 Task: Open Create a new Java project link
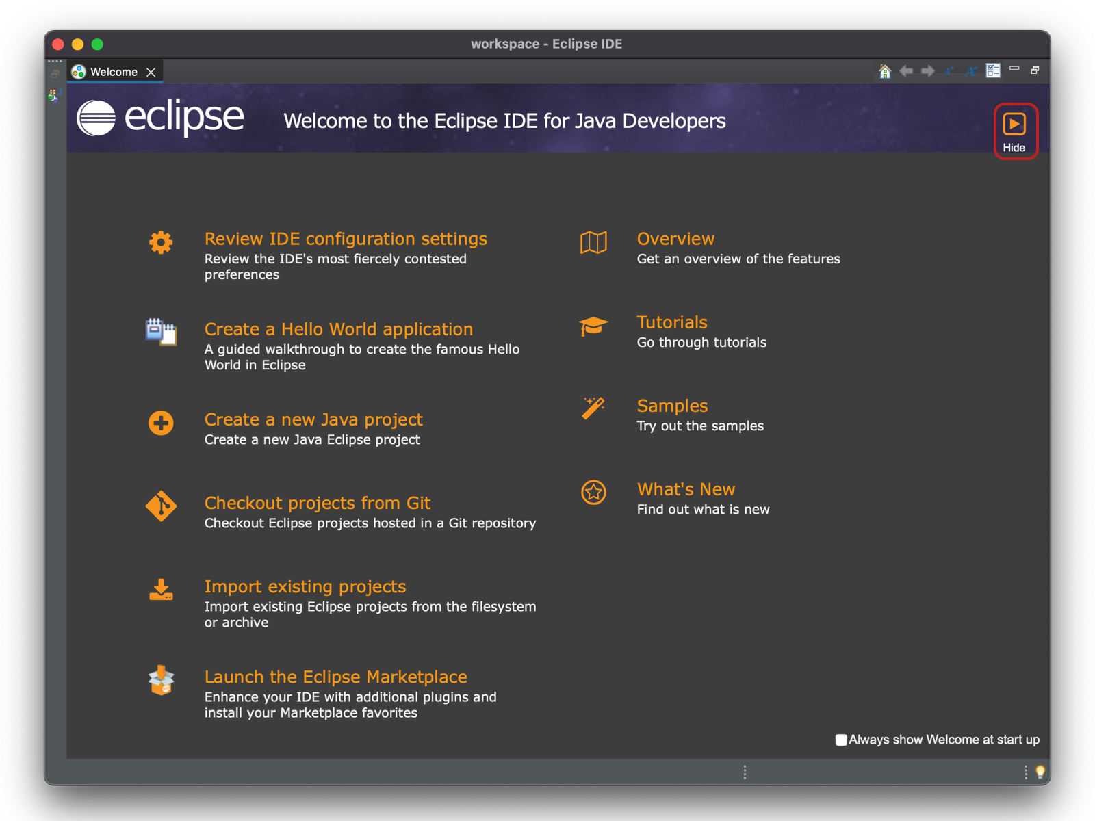(313, 419)
